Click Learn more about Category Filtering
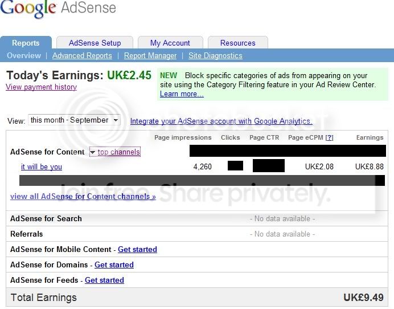This screenshot has height=309, width=394. tap(182, 94)
